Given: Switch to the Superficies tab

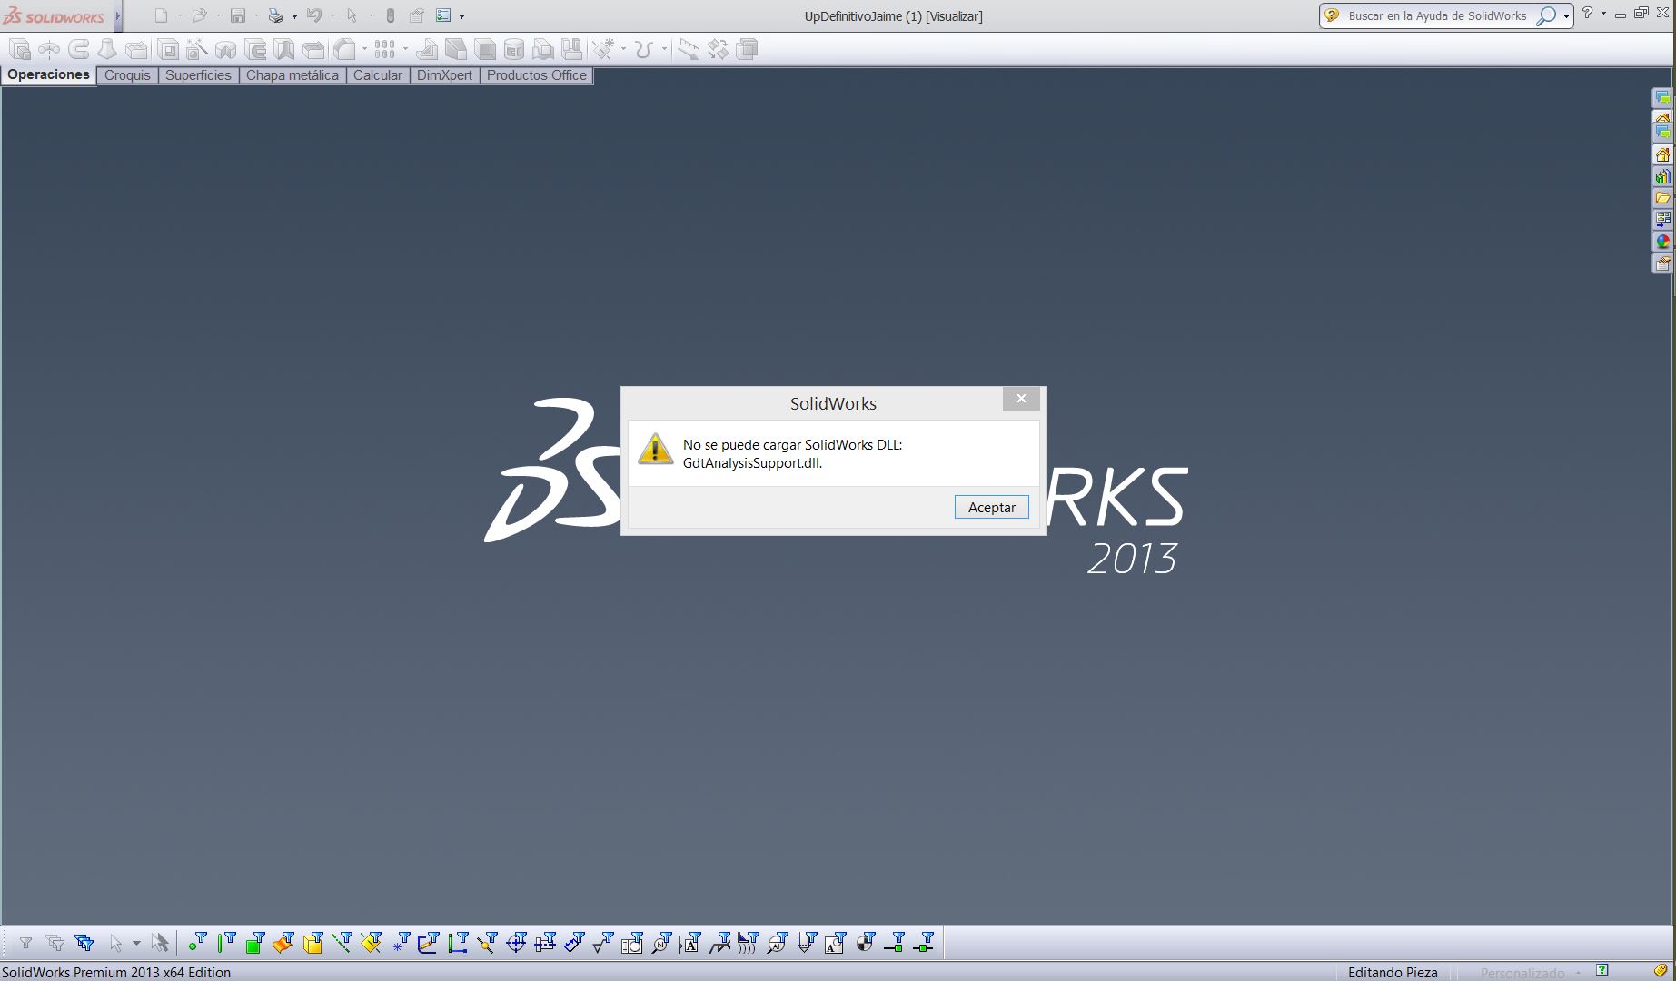Looking at the screenshot, I should pos(198,75).
